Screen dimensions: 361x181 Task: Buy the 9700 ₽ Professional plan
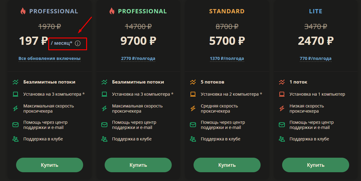pyautogui.click(x=138, y=165)
